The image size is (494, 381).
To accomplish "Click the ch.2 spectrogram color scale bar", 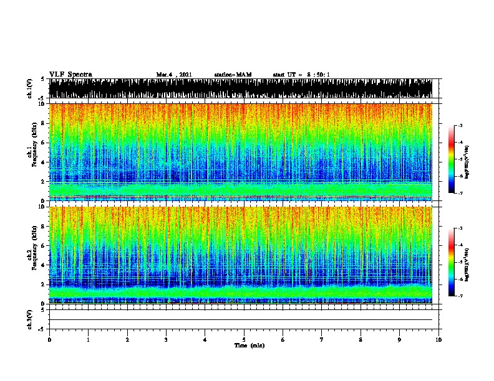I will [x=452, y=262].
